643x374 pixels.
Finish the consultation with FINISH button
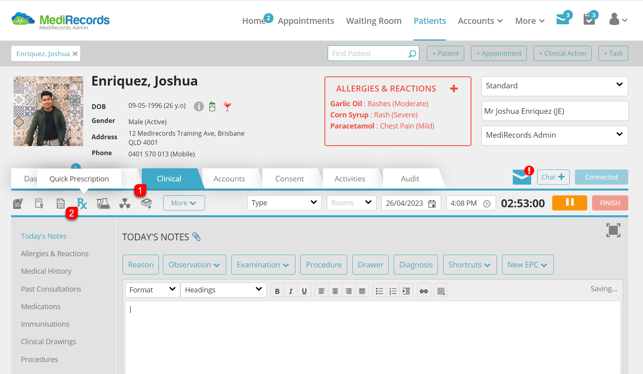click(610, 203)
